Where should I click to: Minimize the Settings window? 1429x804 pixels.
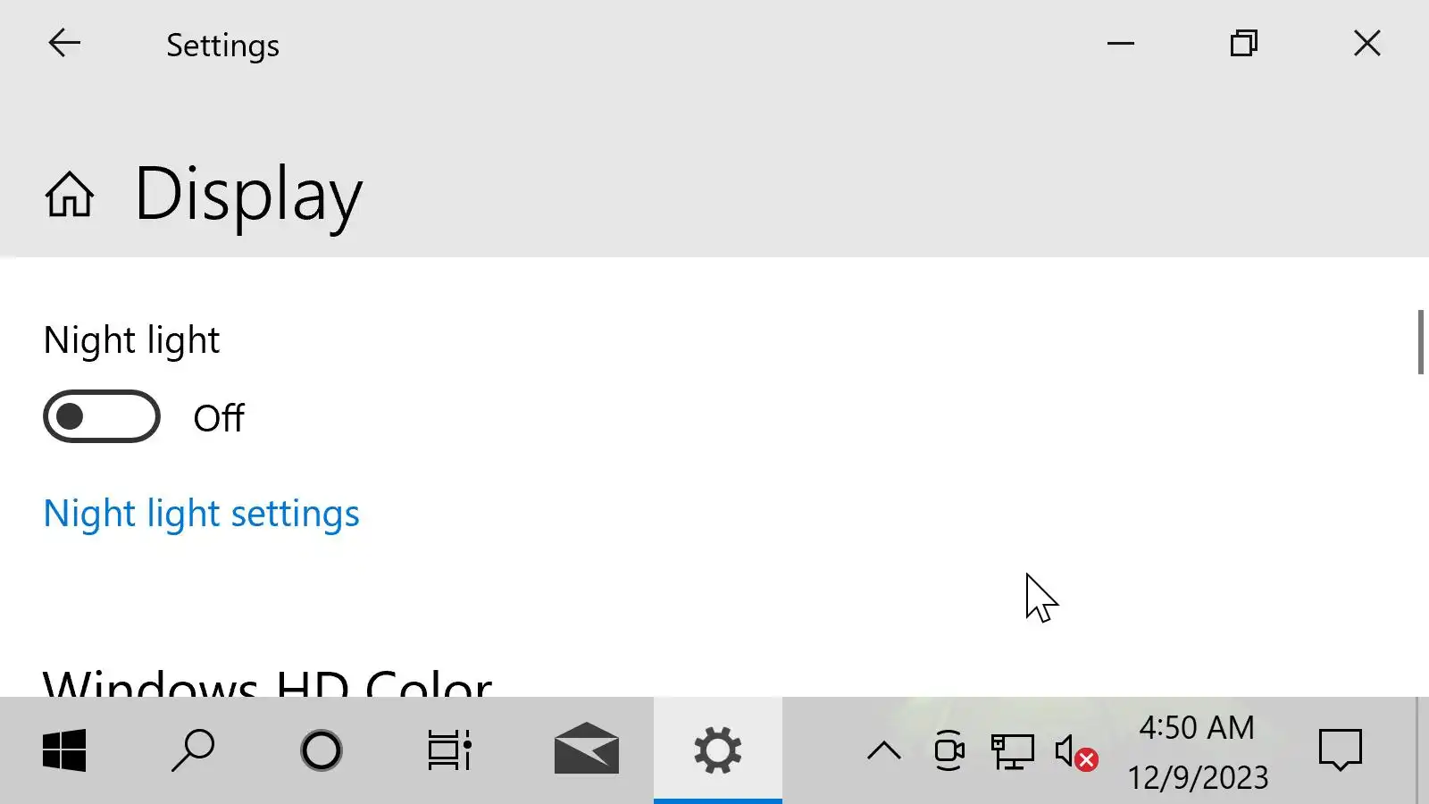[x=1120, y=43]
